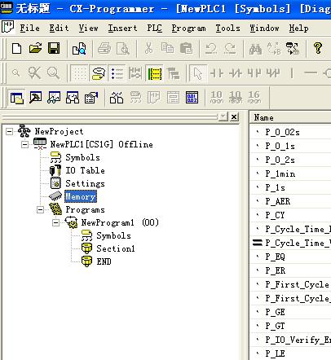Open the File menu
331x360 pixels.
point(29,28)
